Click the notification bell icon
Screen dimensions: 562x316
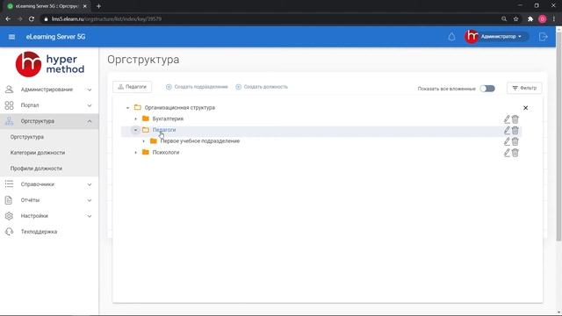(x=451, y=37)
